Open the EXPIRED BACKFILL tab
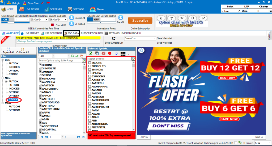 [x=131, y=33]
